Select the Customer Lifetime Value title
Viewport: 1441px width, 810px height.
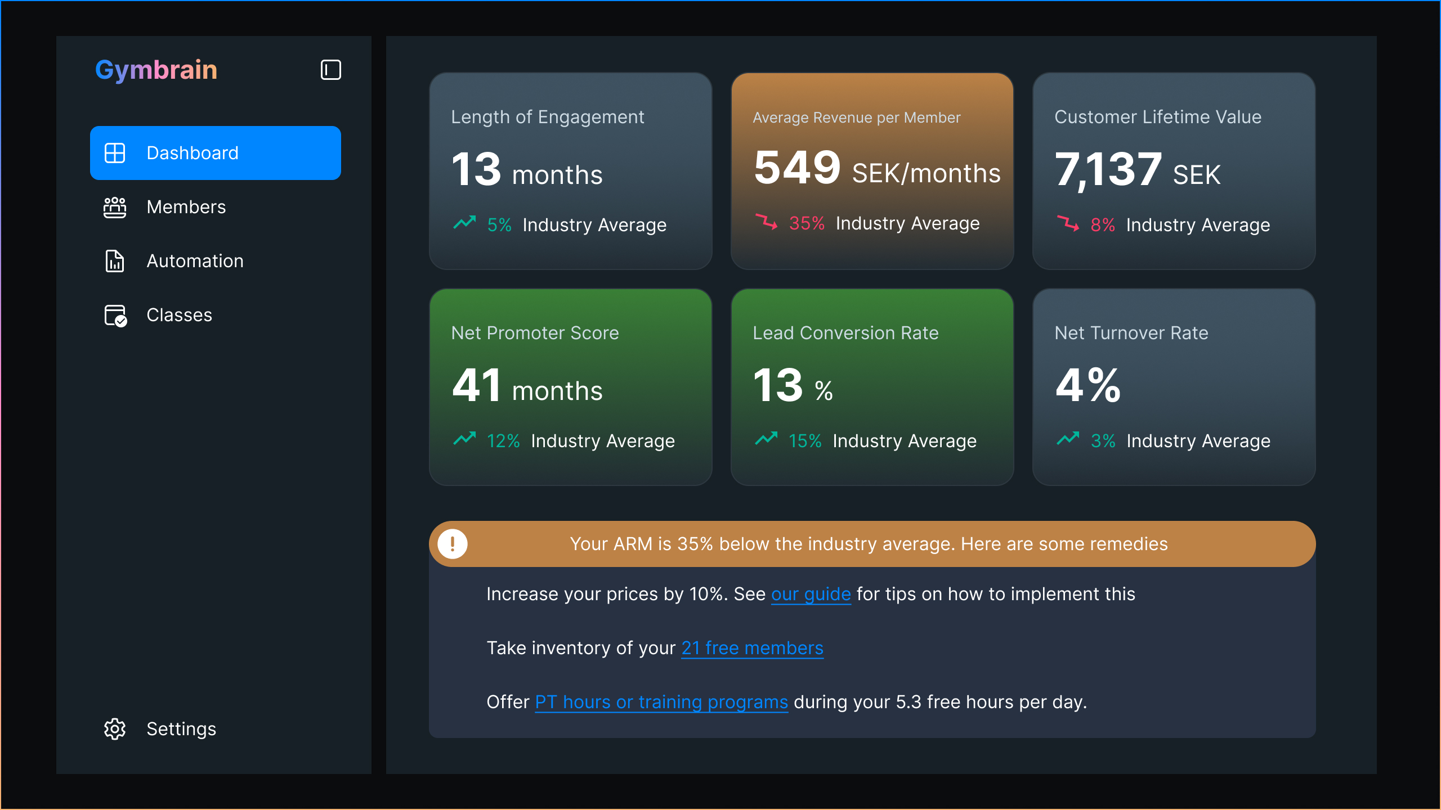click(1158, 117)
